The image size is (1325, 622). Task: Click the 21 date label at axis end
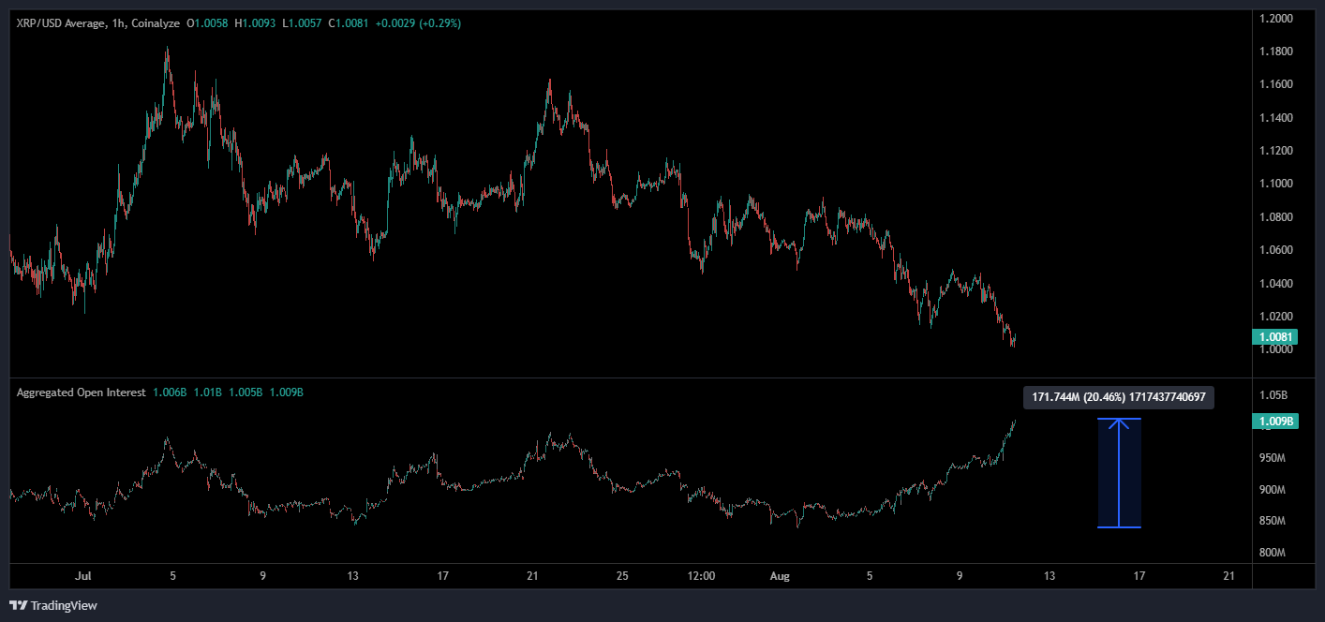[x=1229, y=576]
